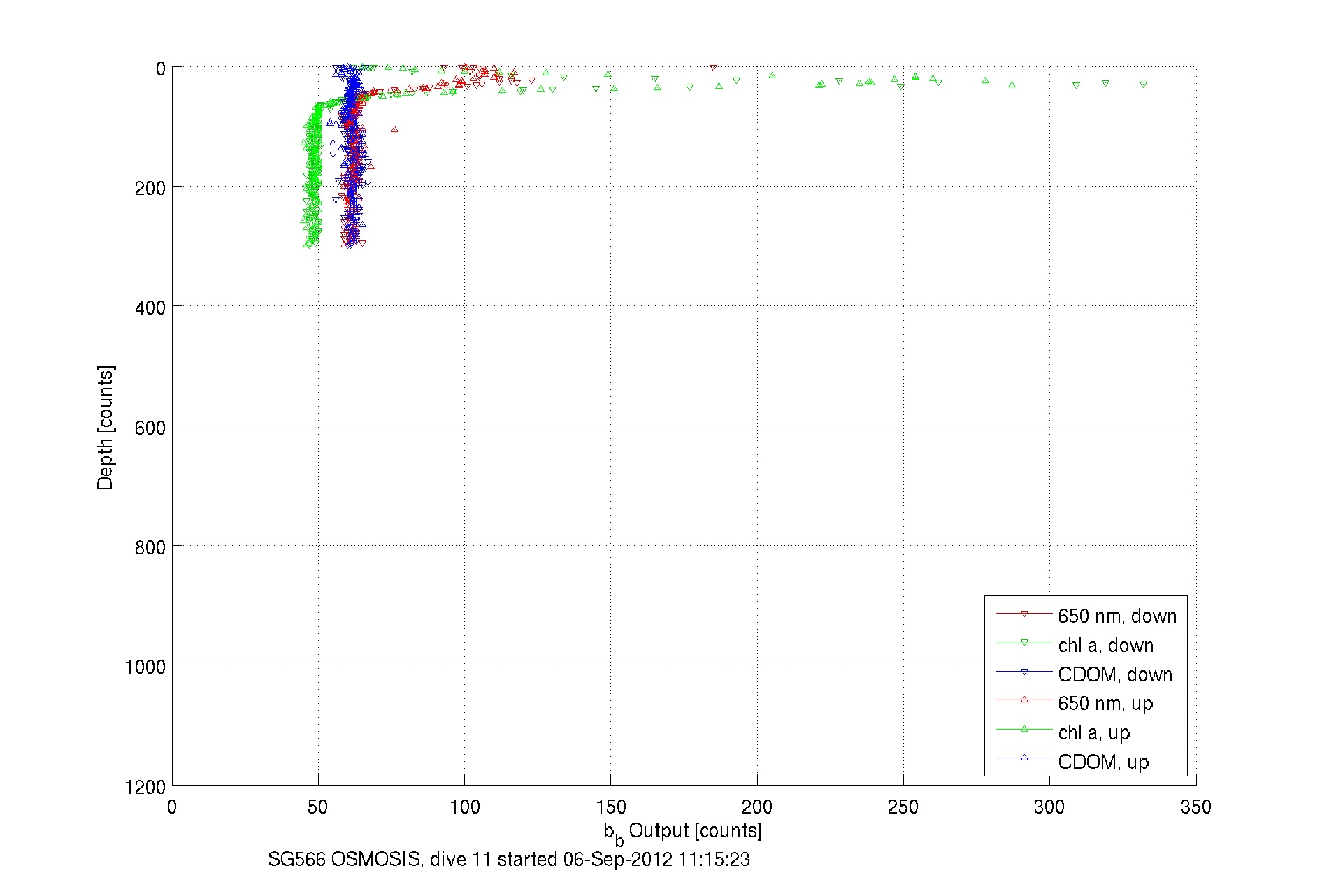Click the 'chl a, down' legend entry
The width and height of the screenshot is (1322, 882).
click(1075, 645)
